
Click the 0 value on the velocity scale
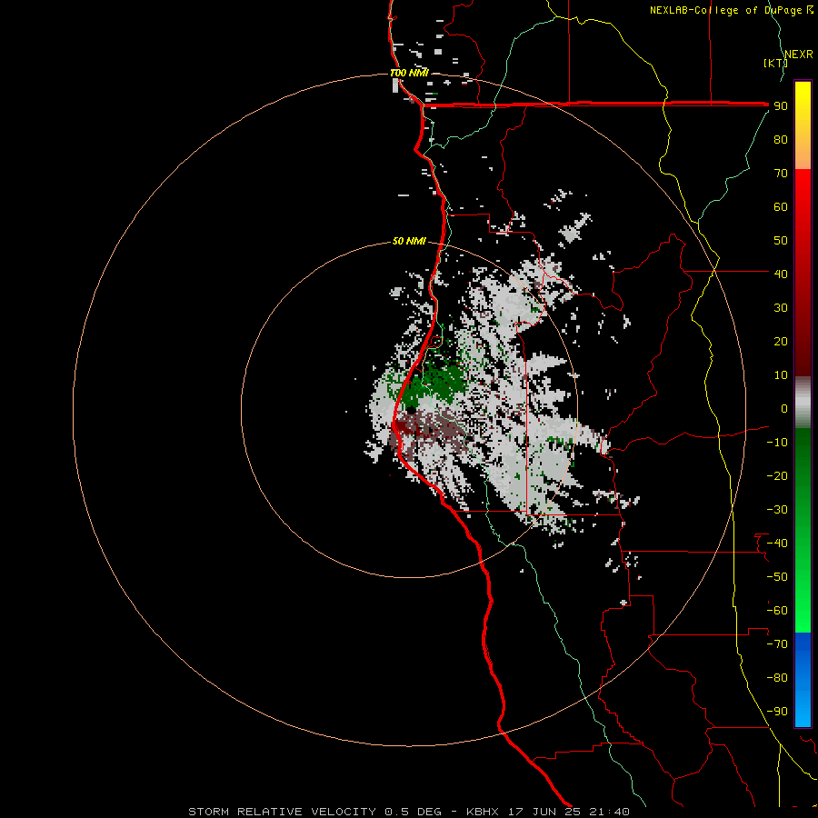click(784, 409)
